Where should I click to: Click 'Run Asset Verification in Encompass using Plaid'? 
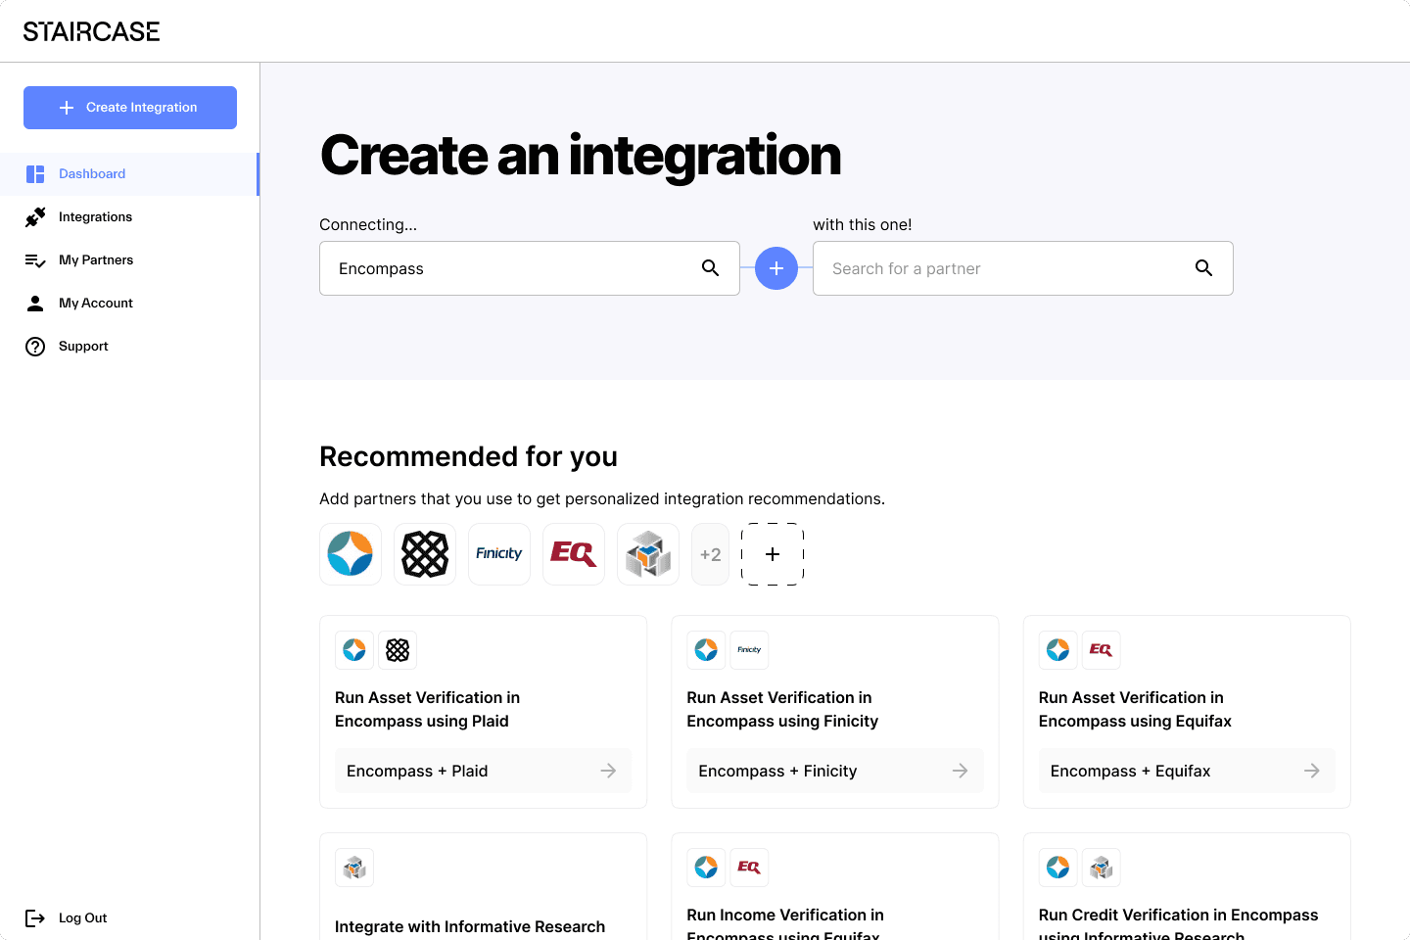click(428, 709)
